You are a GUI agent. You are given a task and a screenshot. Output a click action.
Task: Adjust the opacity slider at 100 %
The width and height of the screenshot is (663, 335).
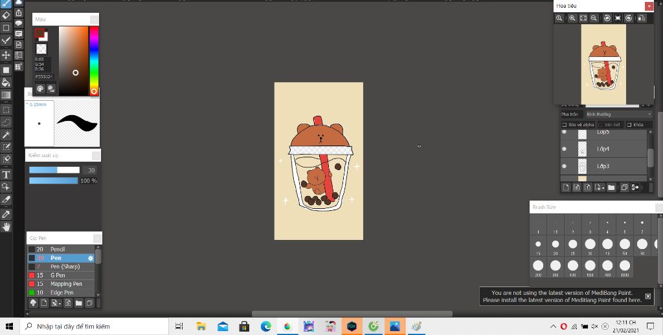click(53, 181)
